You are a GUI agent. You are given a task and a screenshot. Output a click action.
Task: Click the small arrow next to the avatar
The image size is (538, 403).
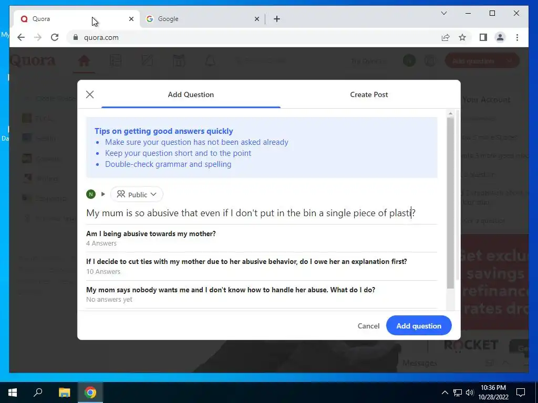103,194
